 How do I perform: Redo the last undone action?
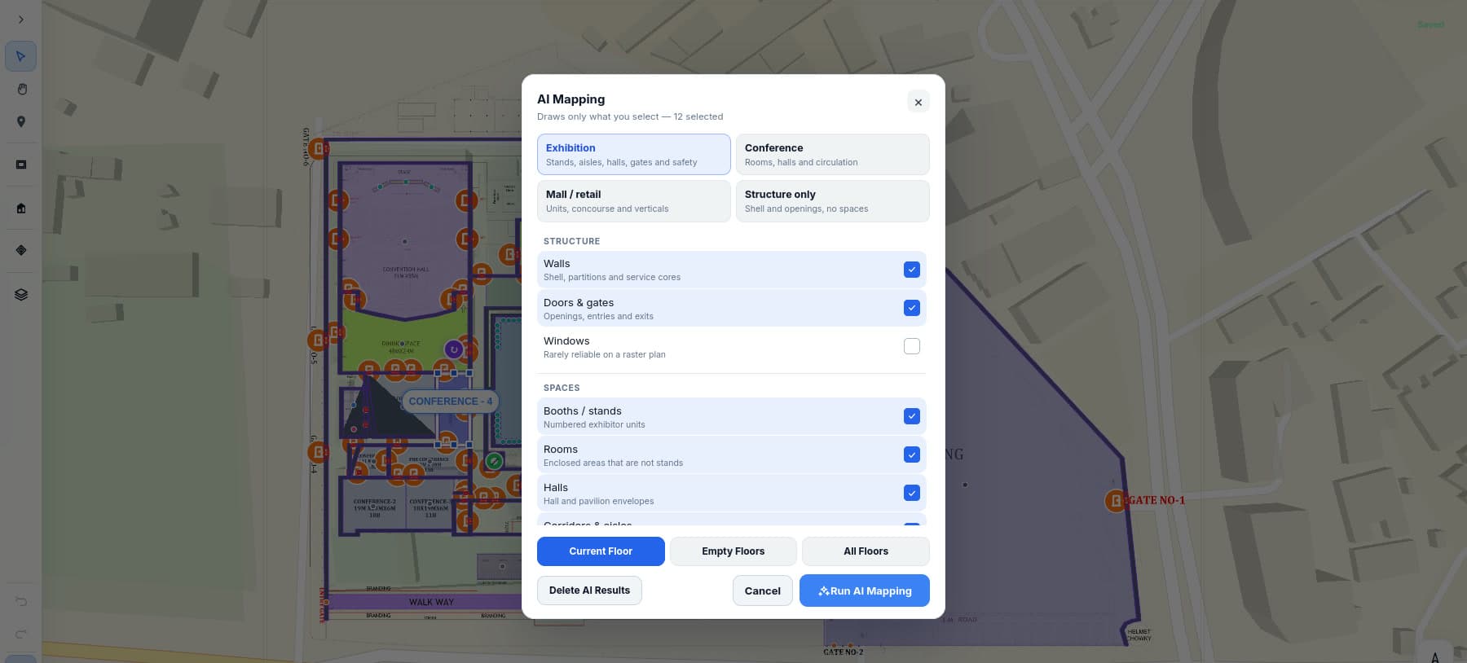pyautogui.click(x=21, y=634)
